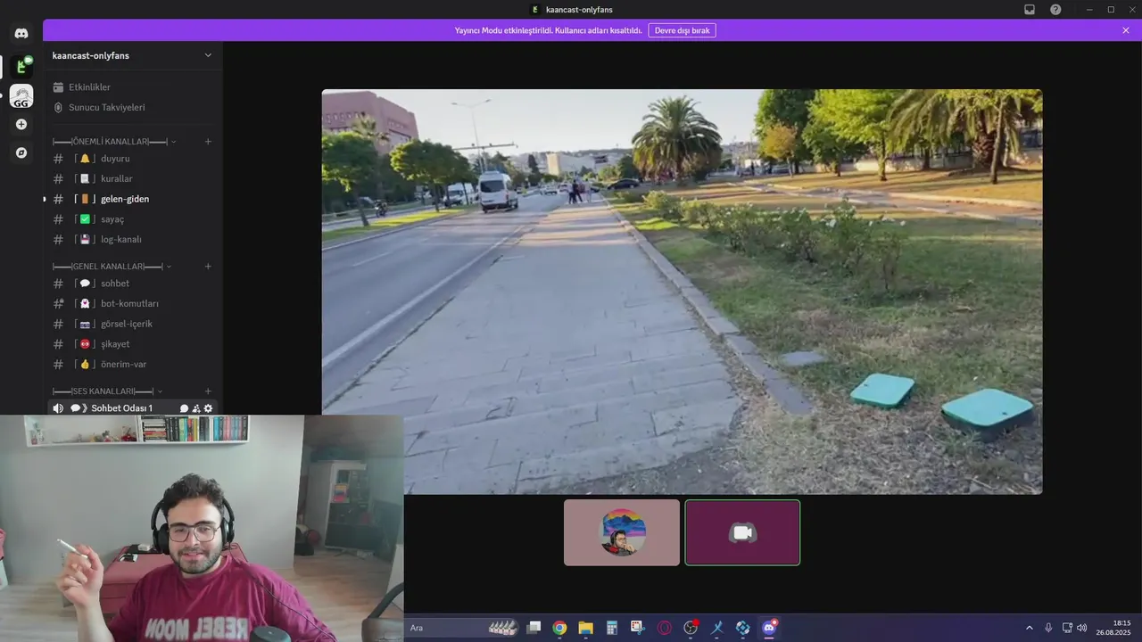Open Sunucu Takviyeleri boosts

pyautogui.click(x=132, y=107)
